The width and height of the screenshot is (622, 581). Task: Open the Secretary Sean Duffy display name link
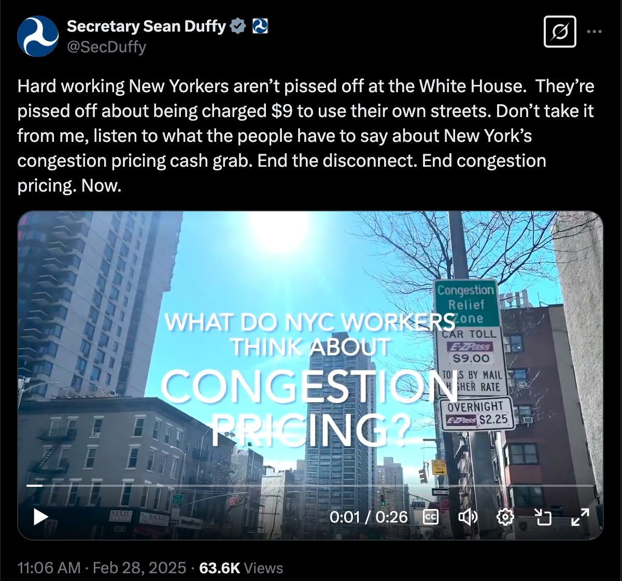[146, 26]
